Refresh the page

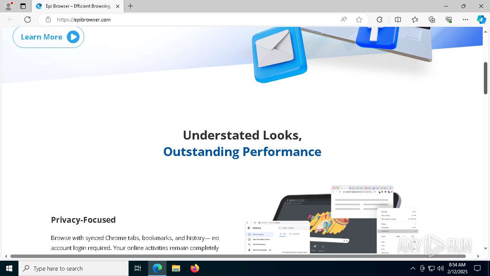28,20
